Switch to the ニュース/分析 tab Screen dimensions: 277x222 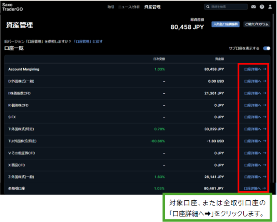[129, 7]
